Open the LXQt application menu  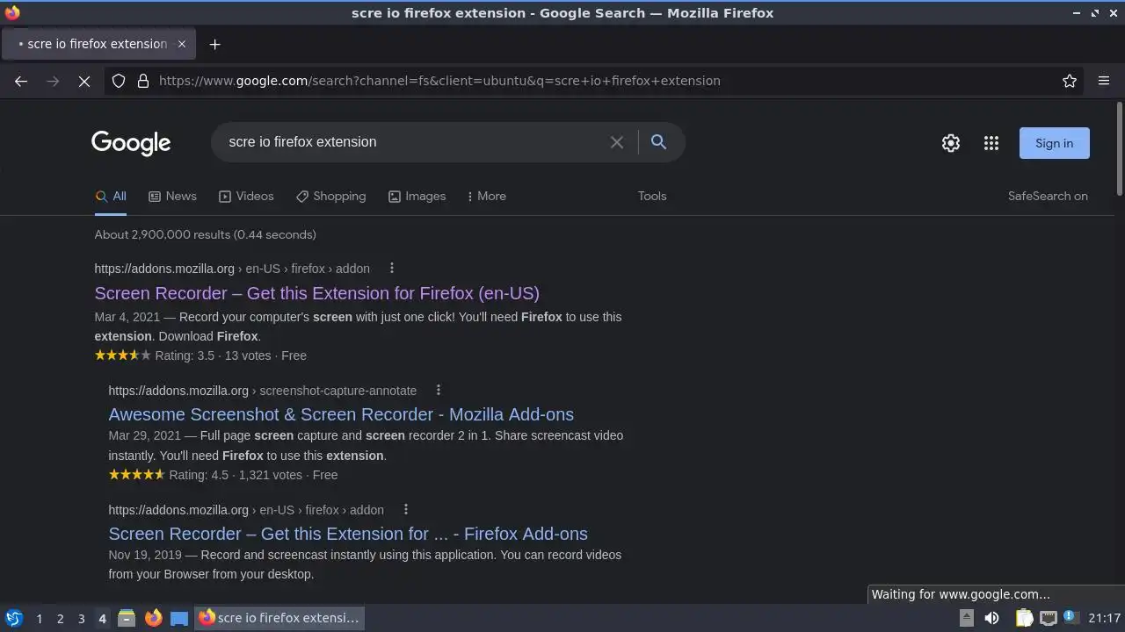13,618
